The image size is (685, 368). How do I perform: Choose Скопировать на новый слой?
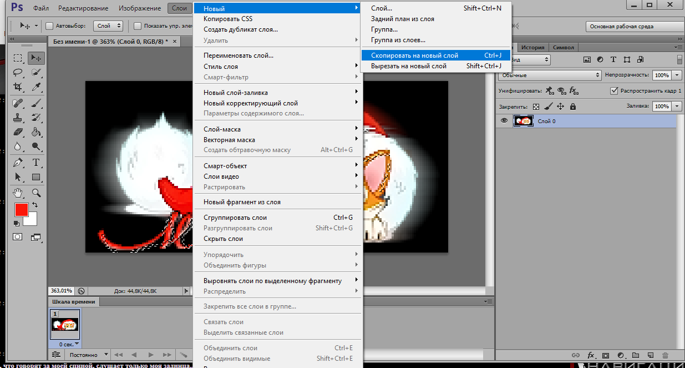[436, 56]
